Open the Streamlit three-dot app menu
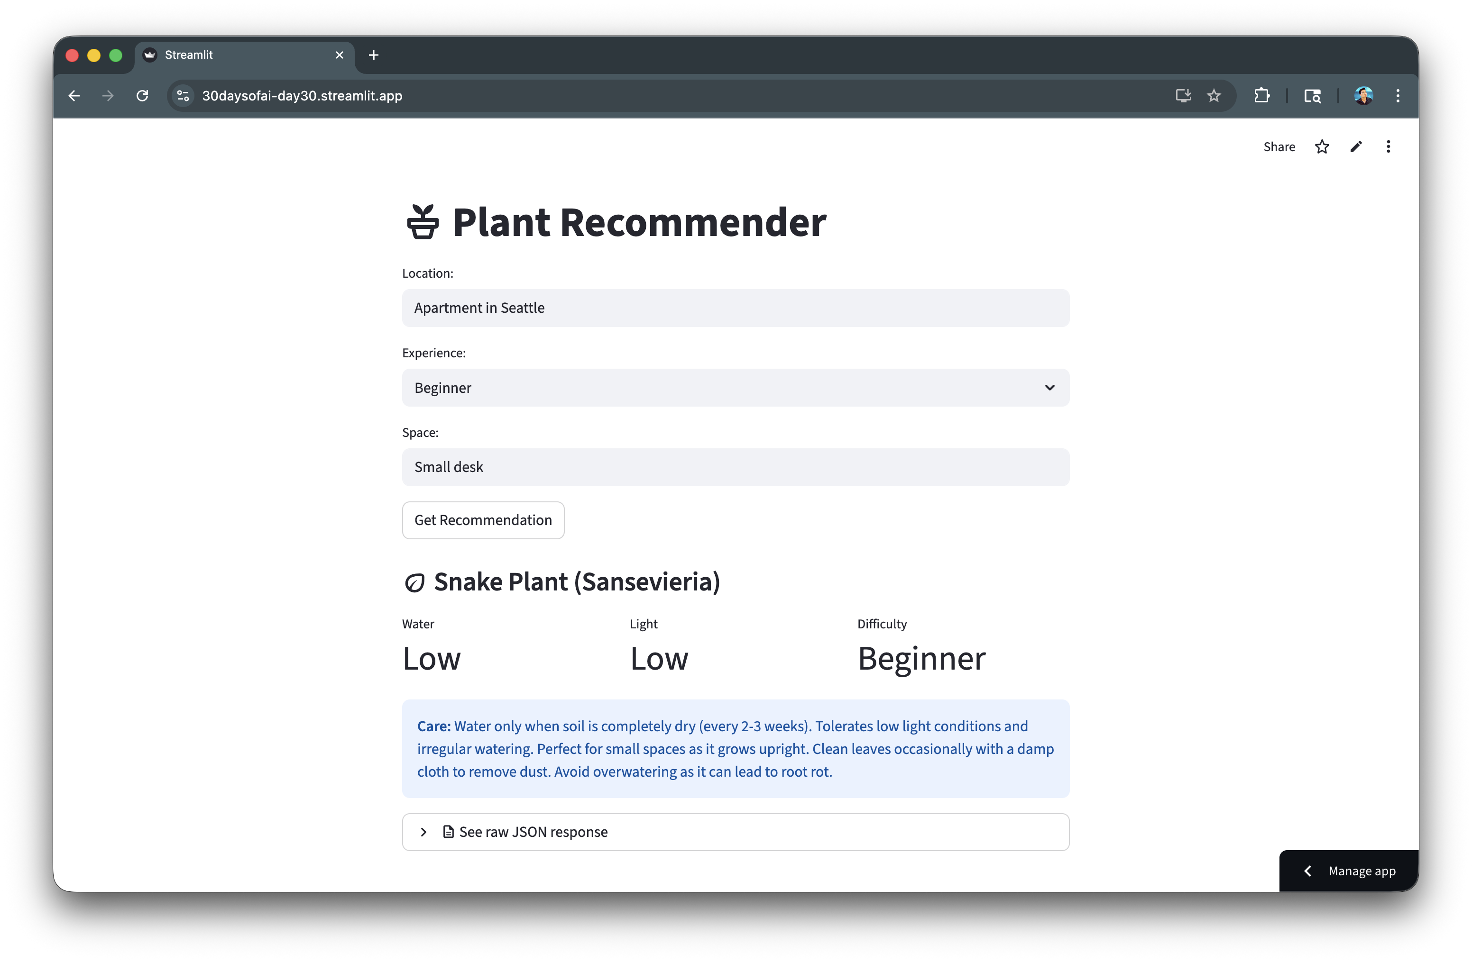Viewport: 1472px width, 962px height. tap(1389, 146)
